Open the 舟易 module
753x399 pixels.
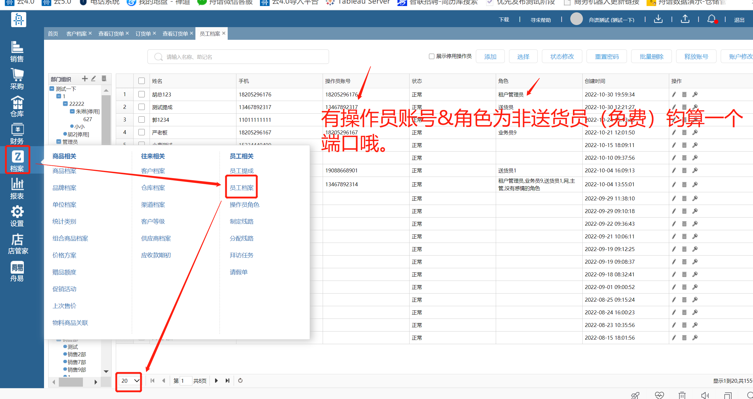(17, 271)
